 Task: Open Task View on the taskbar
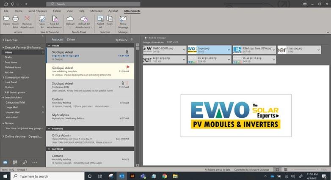100,176
